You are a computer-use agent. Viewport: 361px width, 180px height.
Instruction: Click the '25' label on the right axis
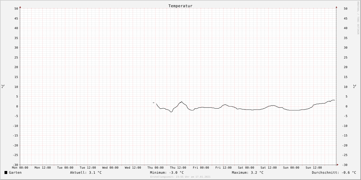tap(345, 57)
